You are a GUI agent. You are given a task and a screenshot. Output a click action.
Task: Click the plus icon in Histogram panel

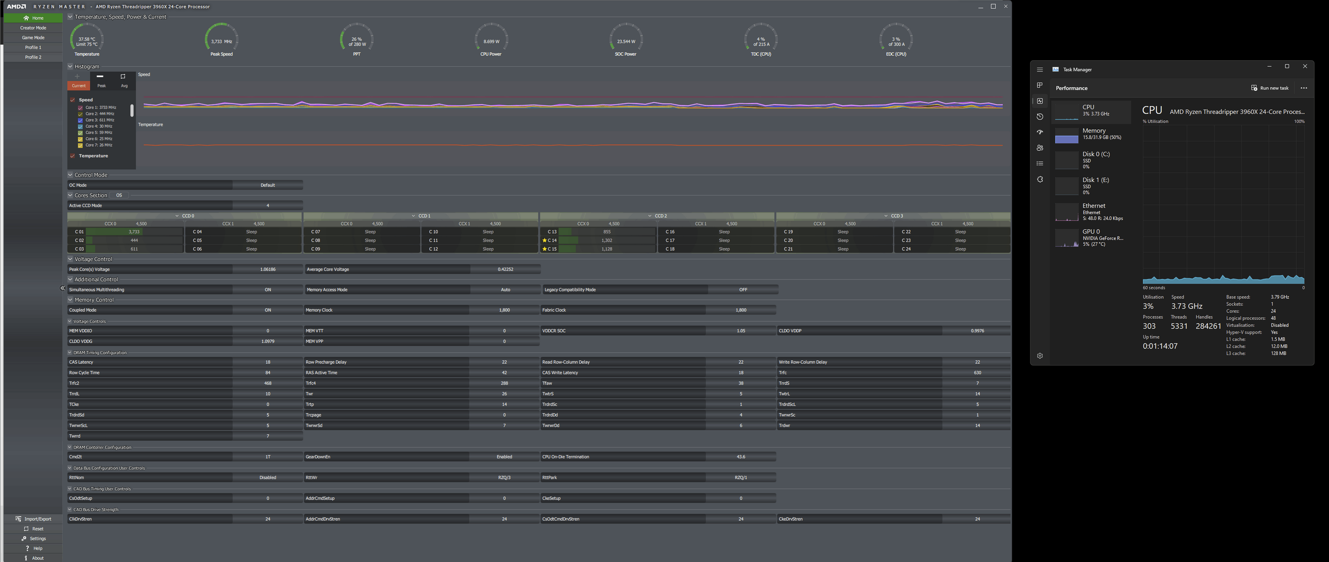click(x=78, y=76)
